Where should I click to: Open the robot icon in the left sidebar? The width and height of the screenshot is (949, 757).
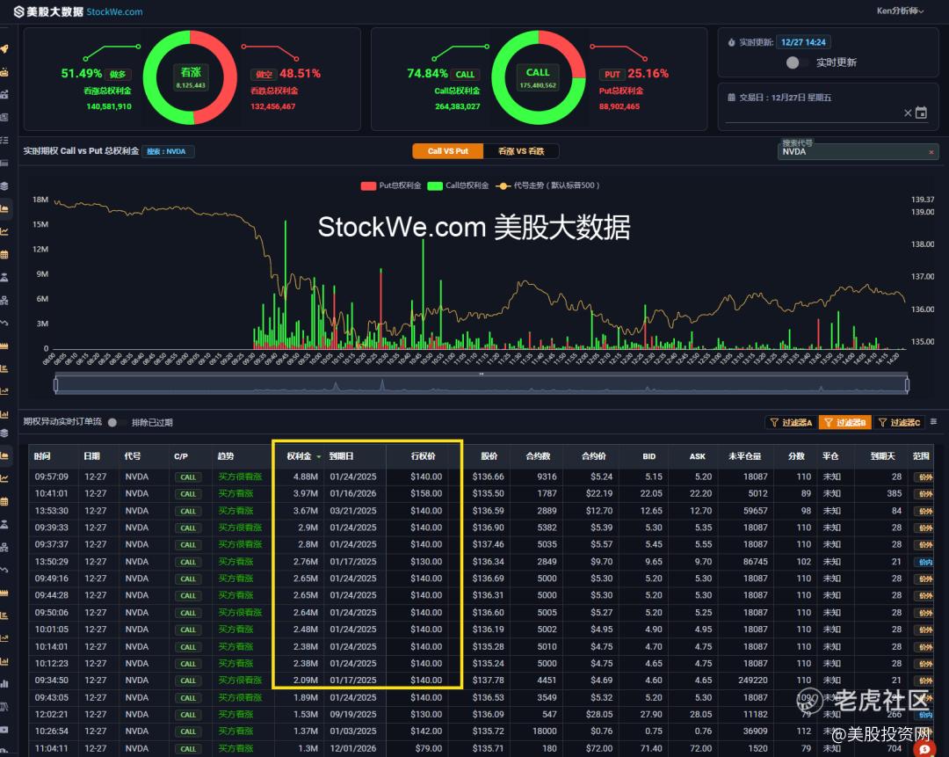[4, 72]
